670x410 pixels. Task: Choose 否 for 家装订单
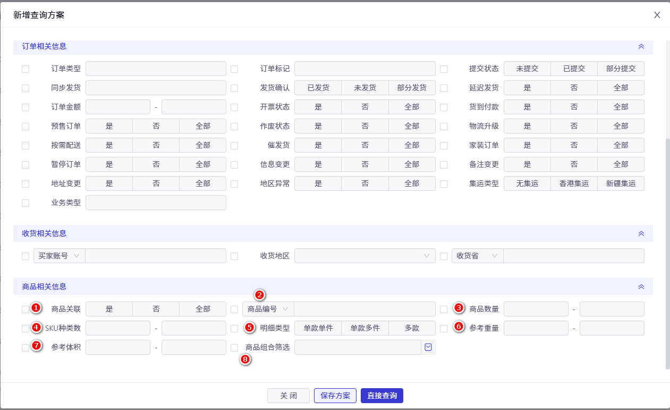[574, 145]
